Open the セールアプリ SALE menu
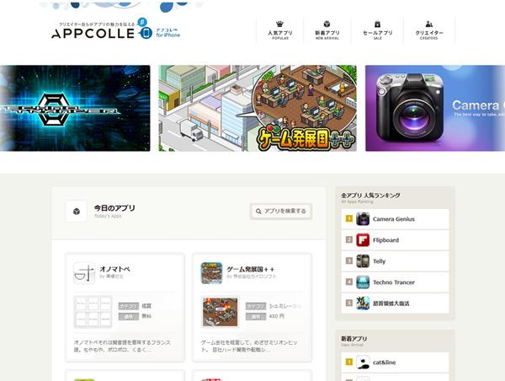This screenshot has height=381, width=505. (377, 30)
